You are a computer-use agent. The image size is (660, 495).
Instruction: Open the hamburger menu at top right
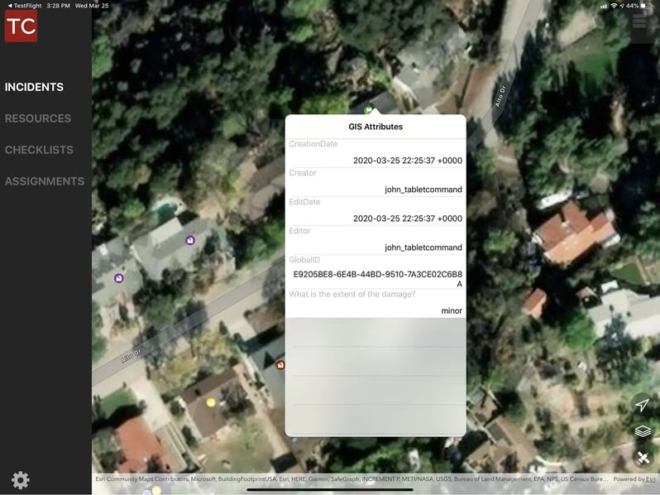(639, 21)
